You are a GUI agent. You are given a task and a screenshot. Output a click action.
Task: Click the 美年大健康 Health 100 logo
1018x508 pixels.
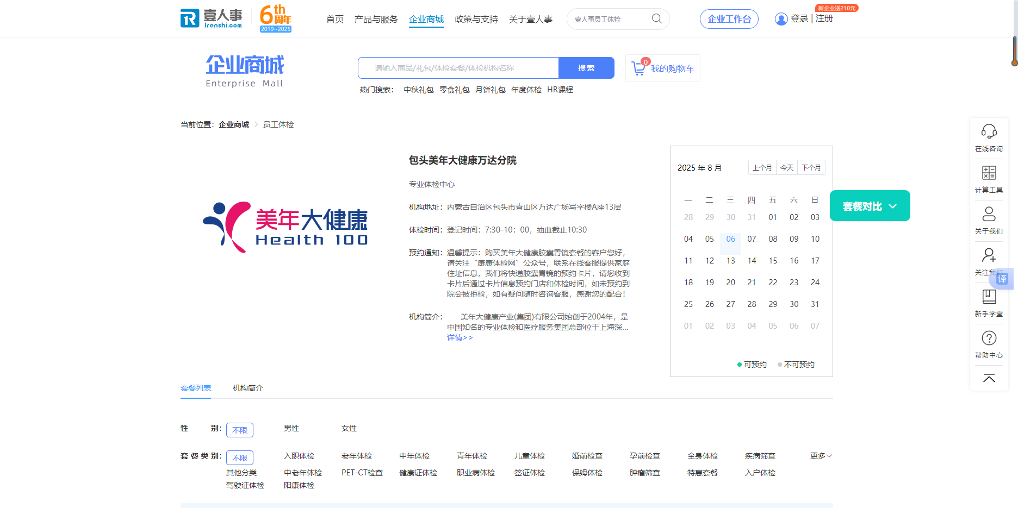(285, 227)
